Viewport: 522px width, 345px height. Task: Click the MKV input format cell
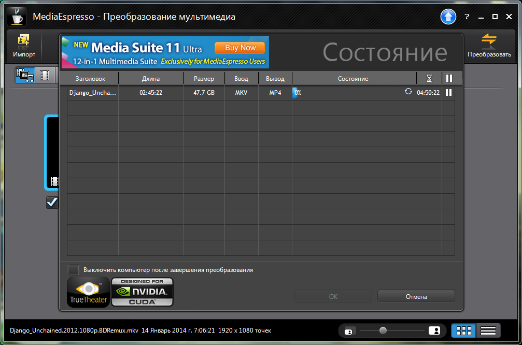click(242, 93)
